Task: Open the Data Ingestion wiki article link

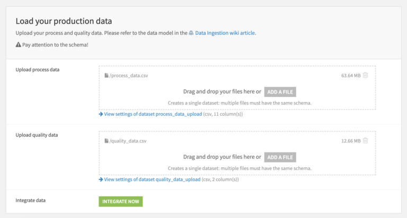Action: click(x=225, y=33)
